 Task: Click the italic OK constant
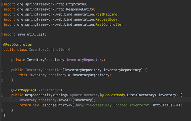(176, 105)
